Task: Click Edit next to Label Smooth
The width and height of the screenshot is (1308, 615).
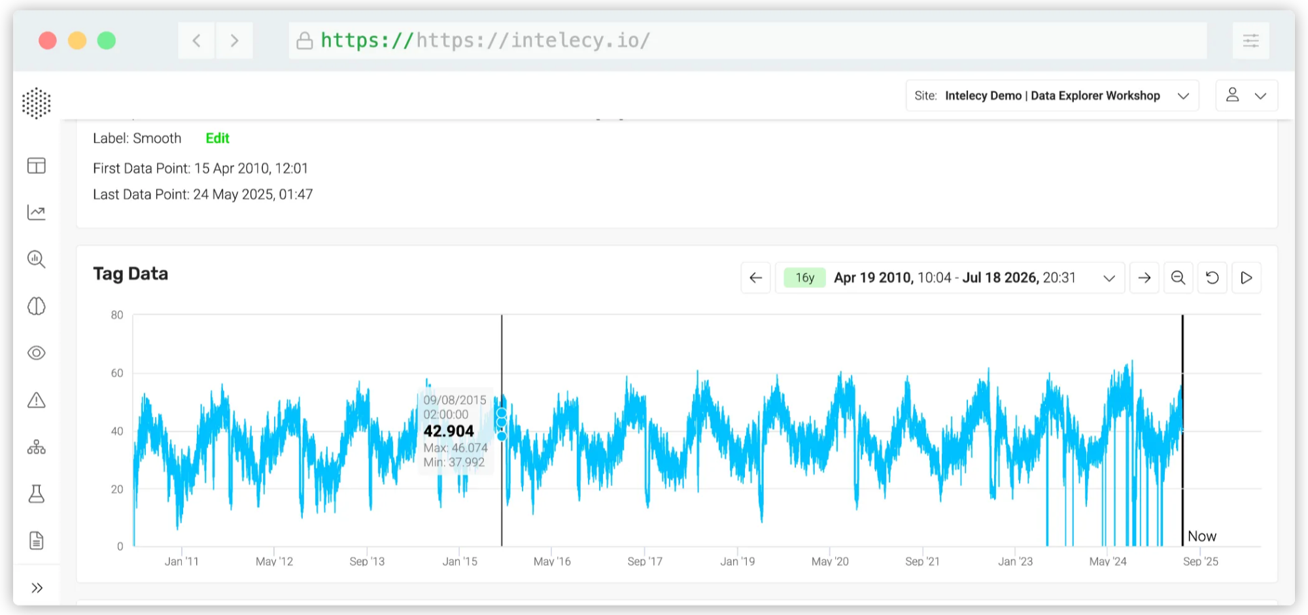Action: coord(217,138)
